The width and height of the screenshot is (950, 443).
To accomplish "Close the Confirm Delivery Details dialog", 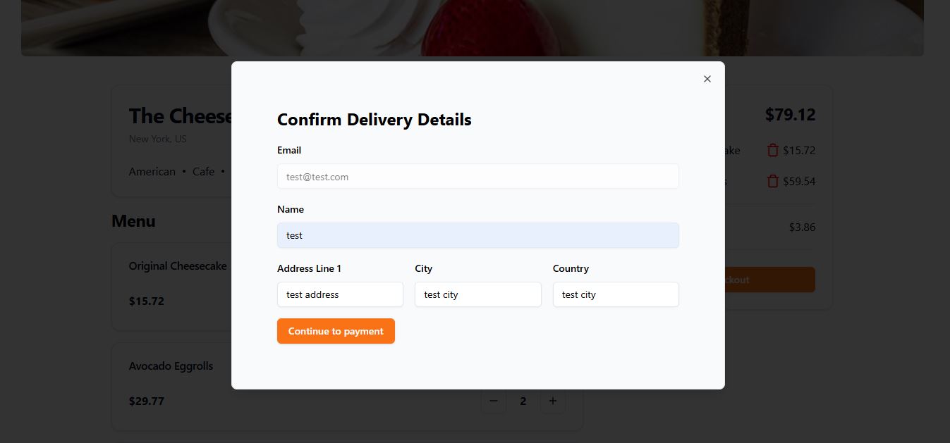I will [x=707, y=79].
